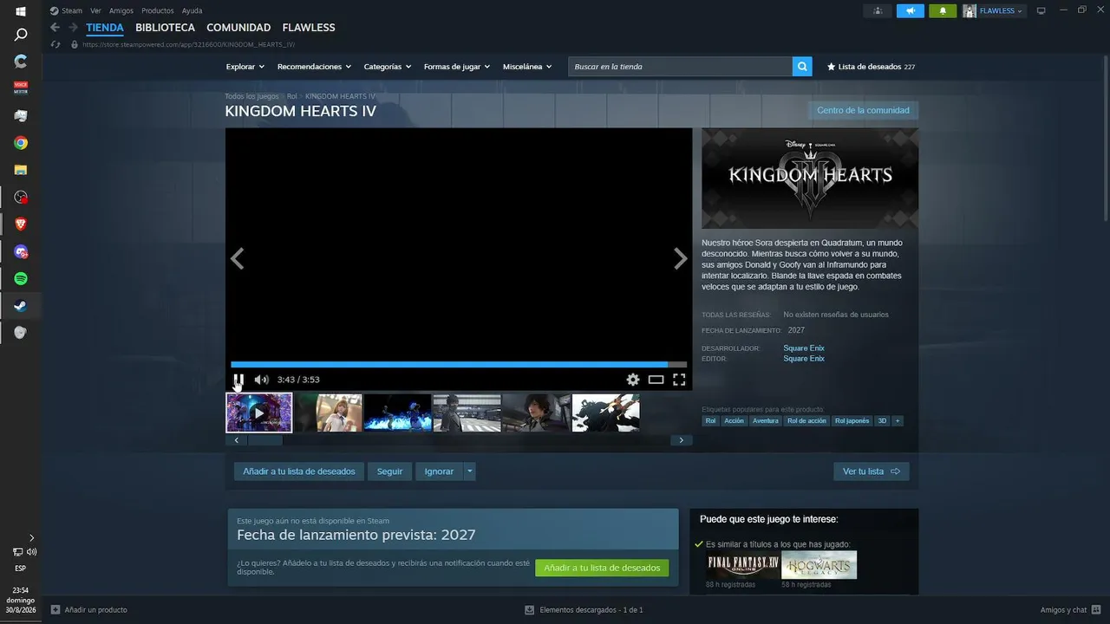Go forward in Steam navigation
This screenshot has width=1110, height=624.
coord(74,28)
